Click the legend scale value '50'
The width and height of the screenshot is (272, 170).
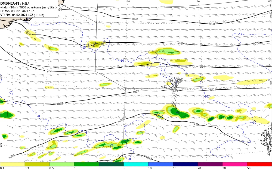click(249, 168)
